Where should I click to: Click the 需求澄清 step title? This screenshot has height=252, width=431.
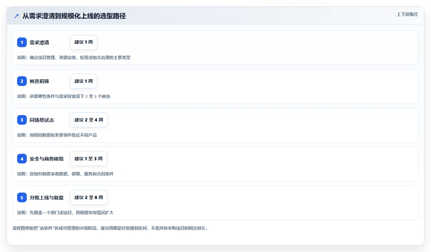click(39, 42)
